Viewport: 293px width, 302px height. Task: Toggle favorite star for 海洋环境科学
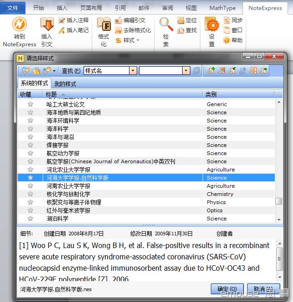coord(30,121)
